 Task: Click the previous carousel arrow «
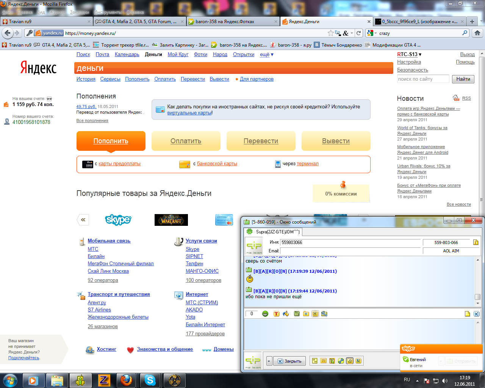83,220
